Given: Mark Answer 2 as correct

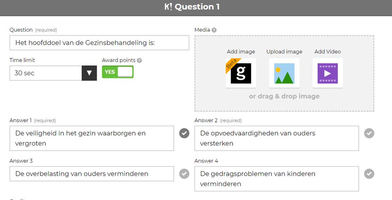Looking at the screenshot, I should point(369,133).
